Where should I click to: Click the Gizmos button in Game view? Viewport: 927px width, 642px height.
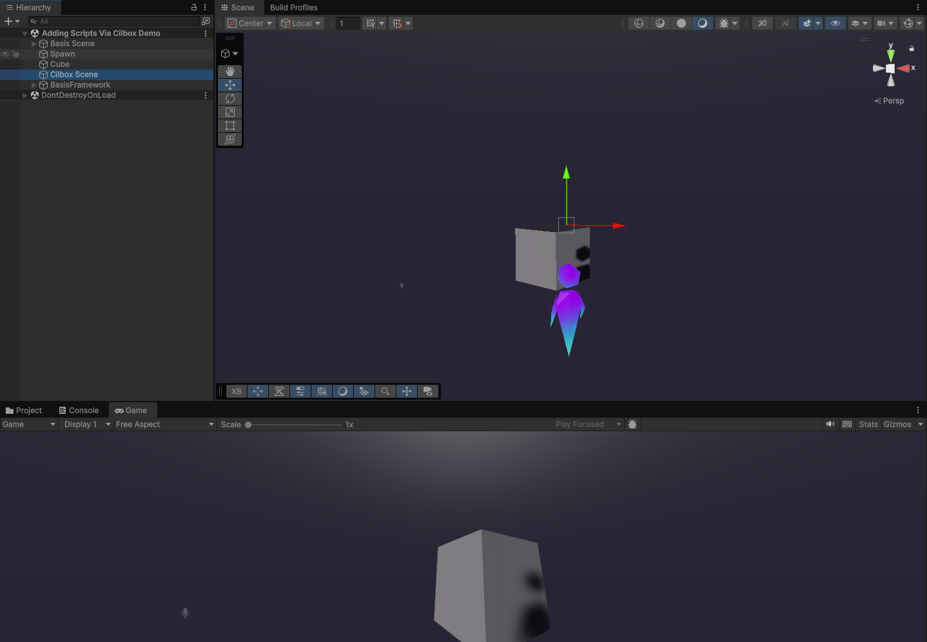click(x=897, y=424)
